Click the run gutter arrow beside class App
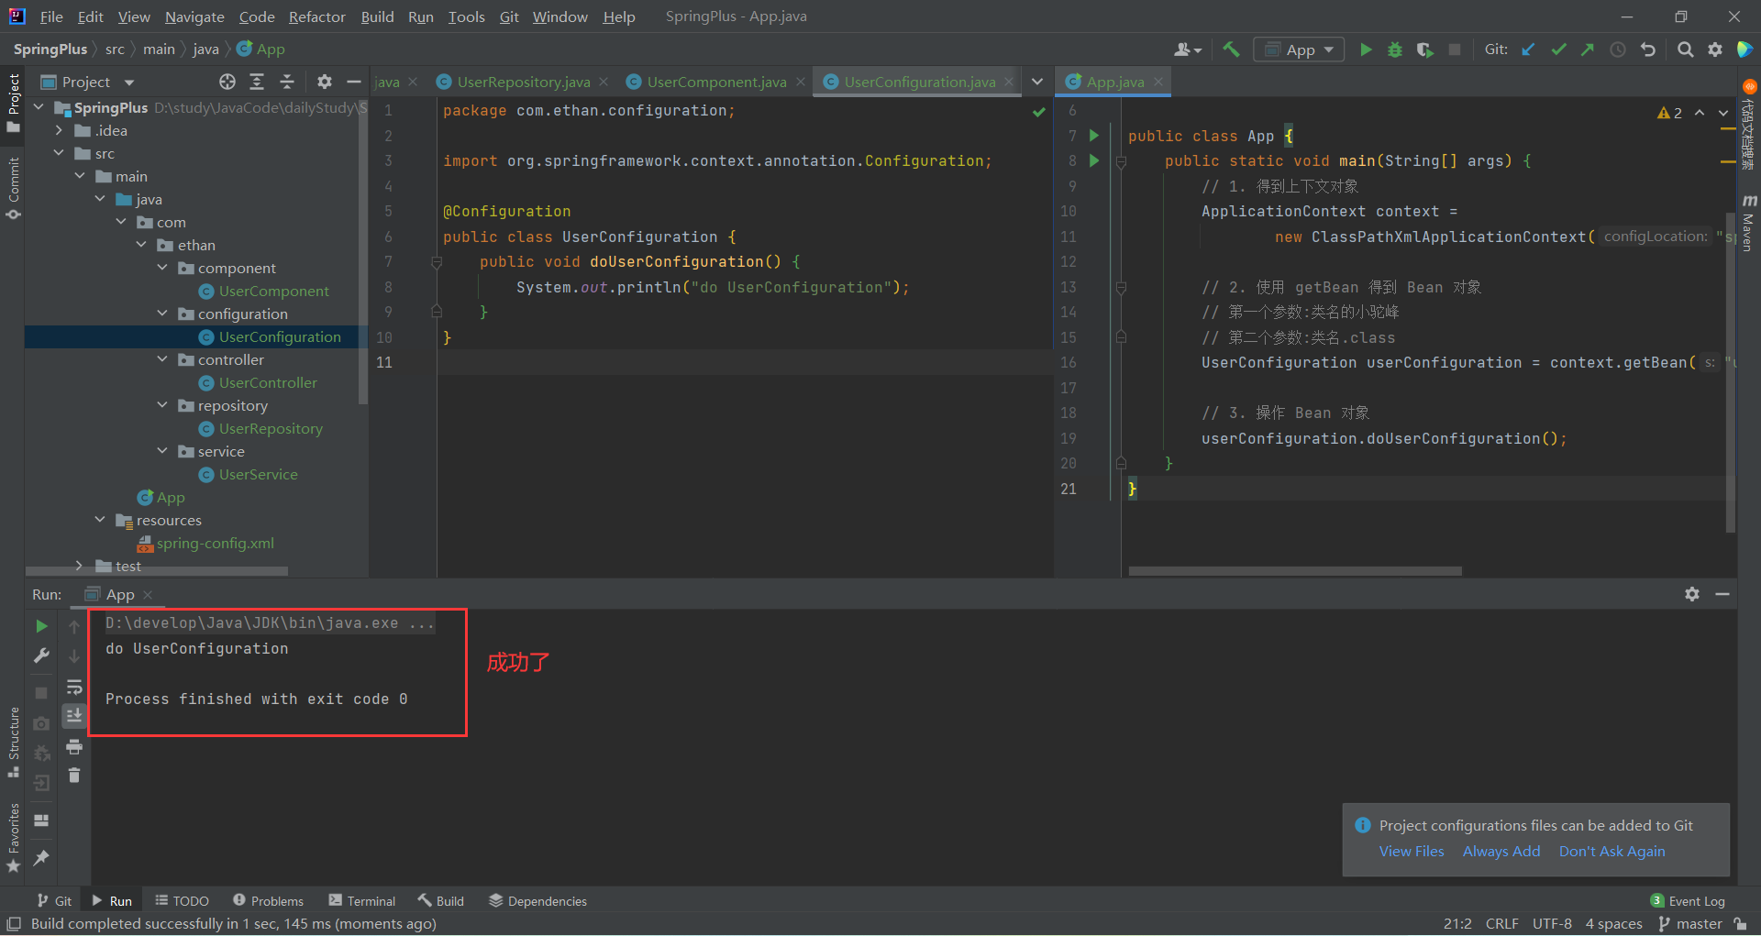 pyautogui.click(x=1094, y=135)
